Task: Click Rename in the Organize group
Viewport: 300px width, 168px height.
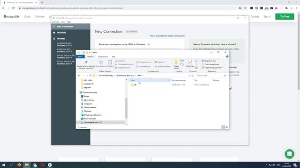Action: click(x=163, y=67)
